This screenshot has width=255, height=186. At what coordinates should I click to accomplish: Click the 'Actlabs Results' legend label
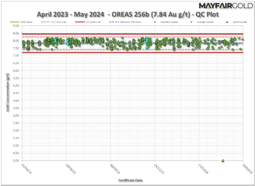[205, 22]
